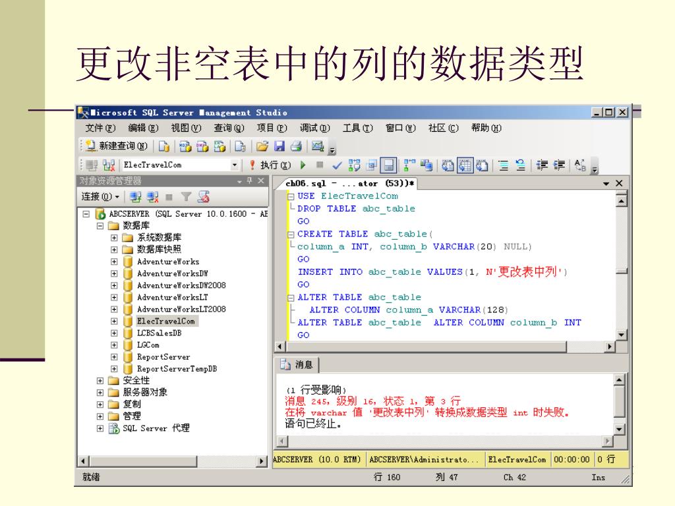The width and height of the screenshot is (675, 506).
Task: Click the Registered Servers picture icon
Action: [318, 146]
